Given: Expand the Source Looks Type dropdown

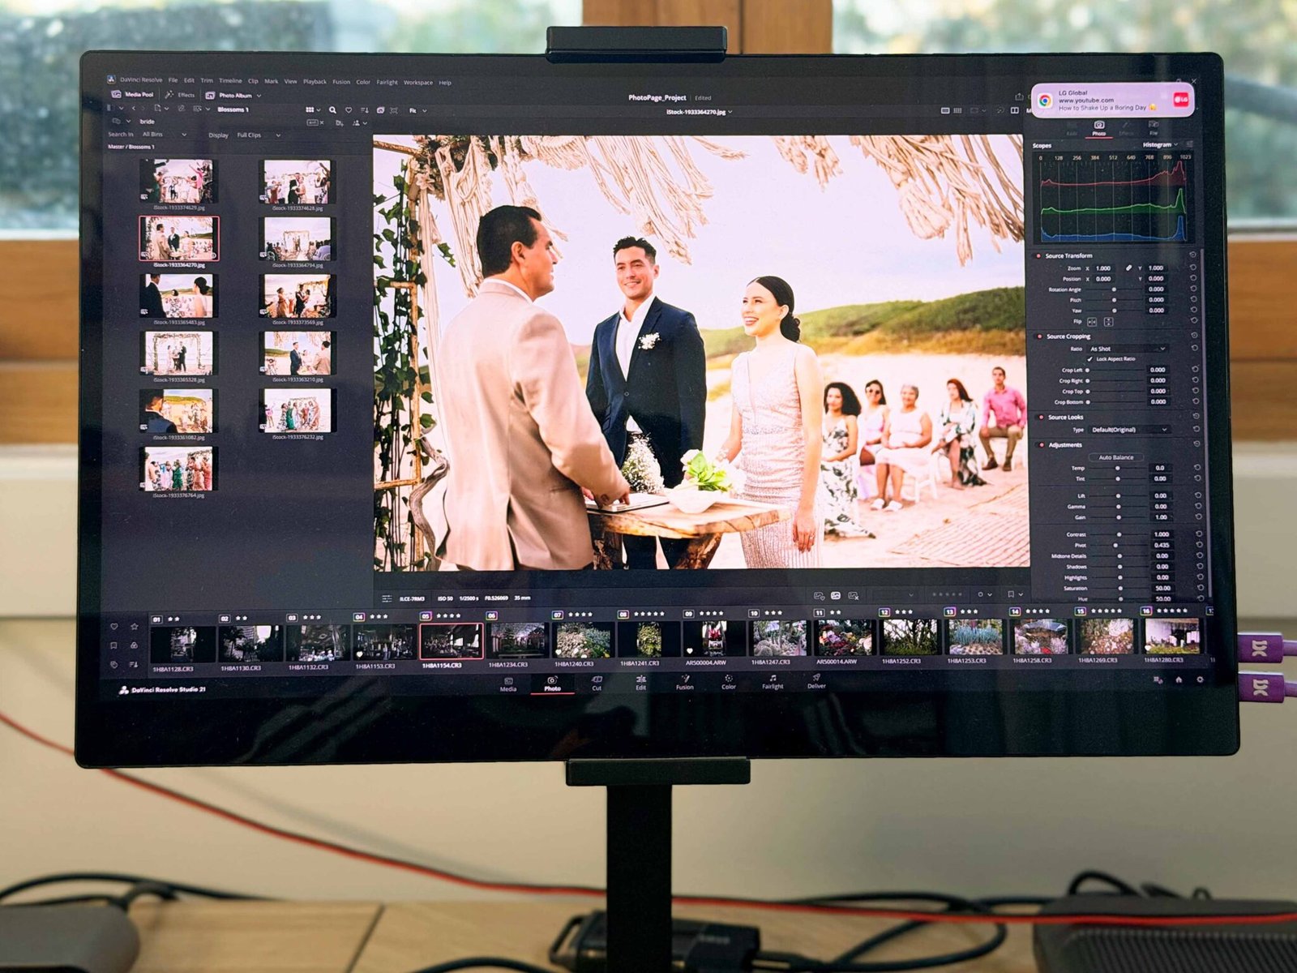Looking at the screenshot, I should click(1128, 430).
